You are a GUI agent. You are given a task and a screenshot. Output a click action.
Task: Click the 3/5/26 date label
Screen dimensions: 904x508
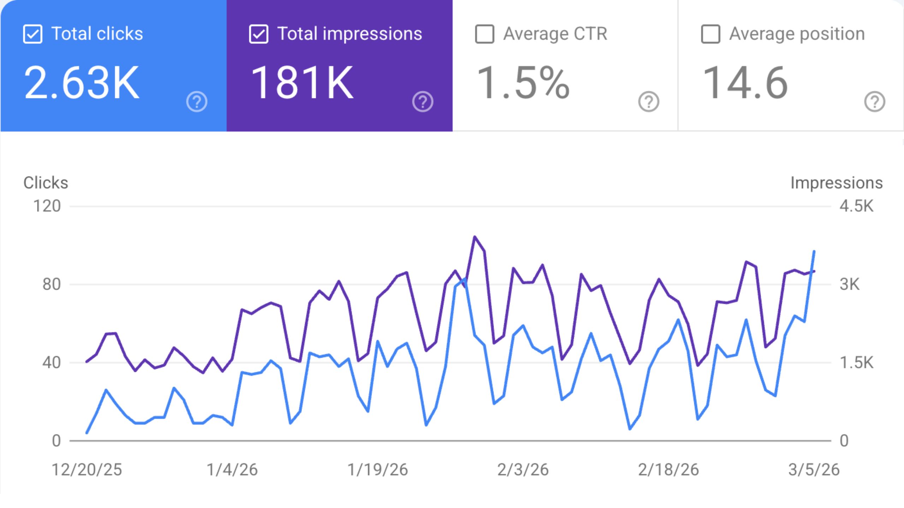814,470
